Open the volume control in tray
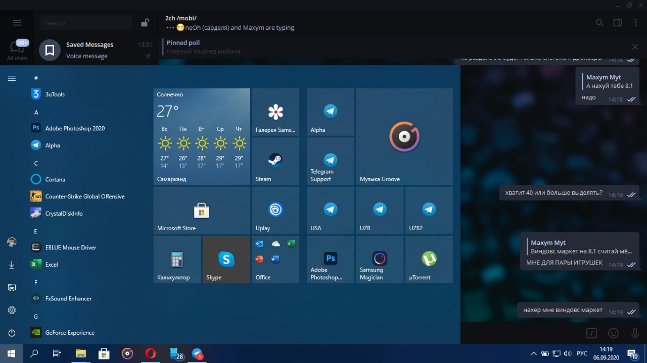The width and height of the screenshot is (647, 363). point(568,353)
